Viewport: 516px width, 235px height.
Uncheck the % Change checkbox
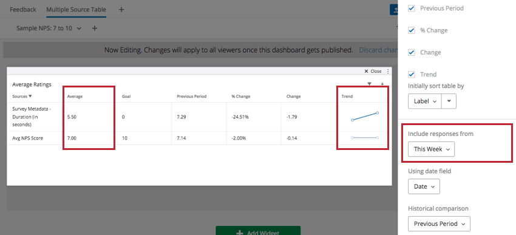point(412,30)
